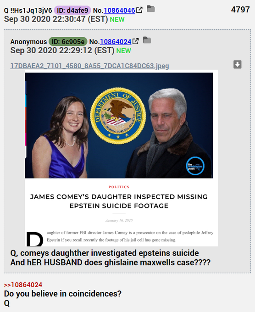Click the James Comey's Daughter headline

[119, 201]
